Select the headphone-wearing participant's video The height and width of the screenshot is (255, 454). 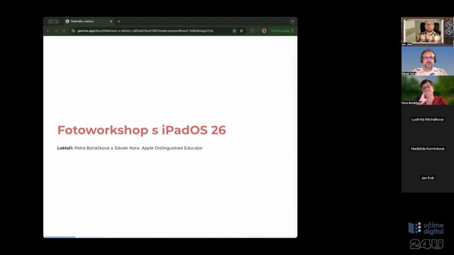[x=427, y=61]
